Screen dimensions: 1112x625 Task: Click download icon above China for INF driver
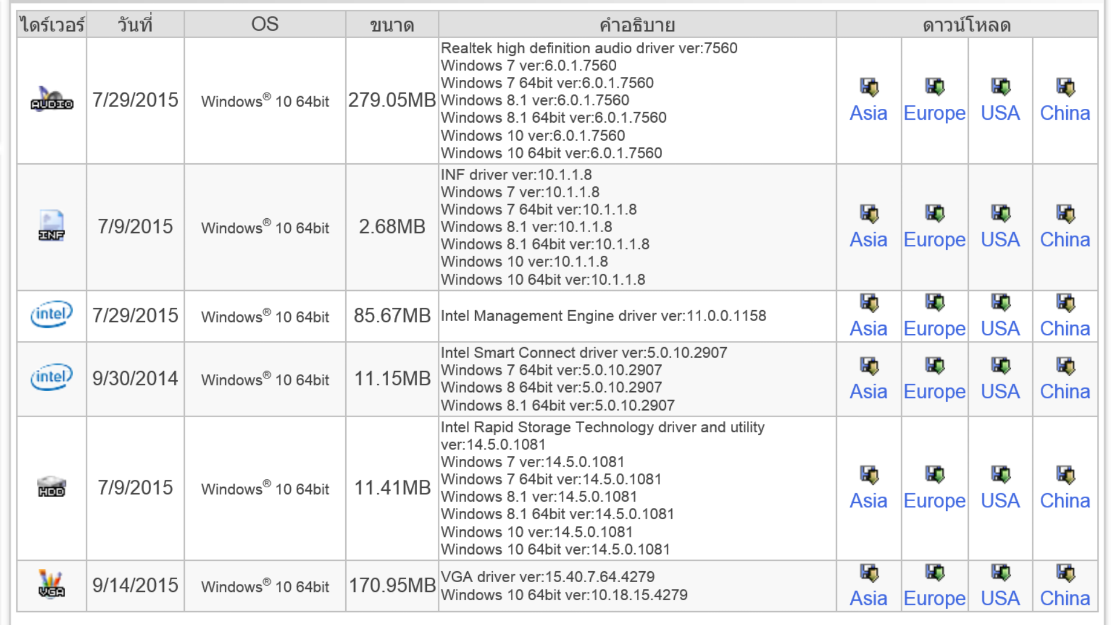pos(1065,214)
